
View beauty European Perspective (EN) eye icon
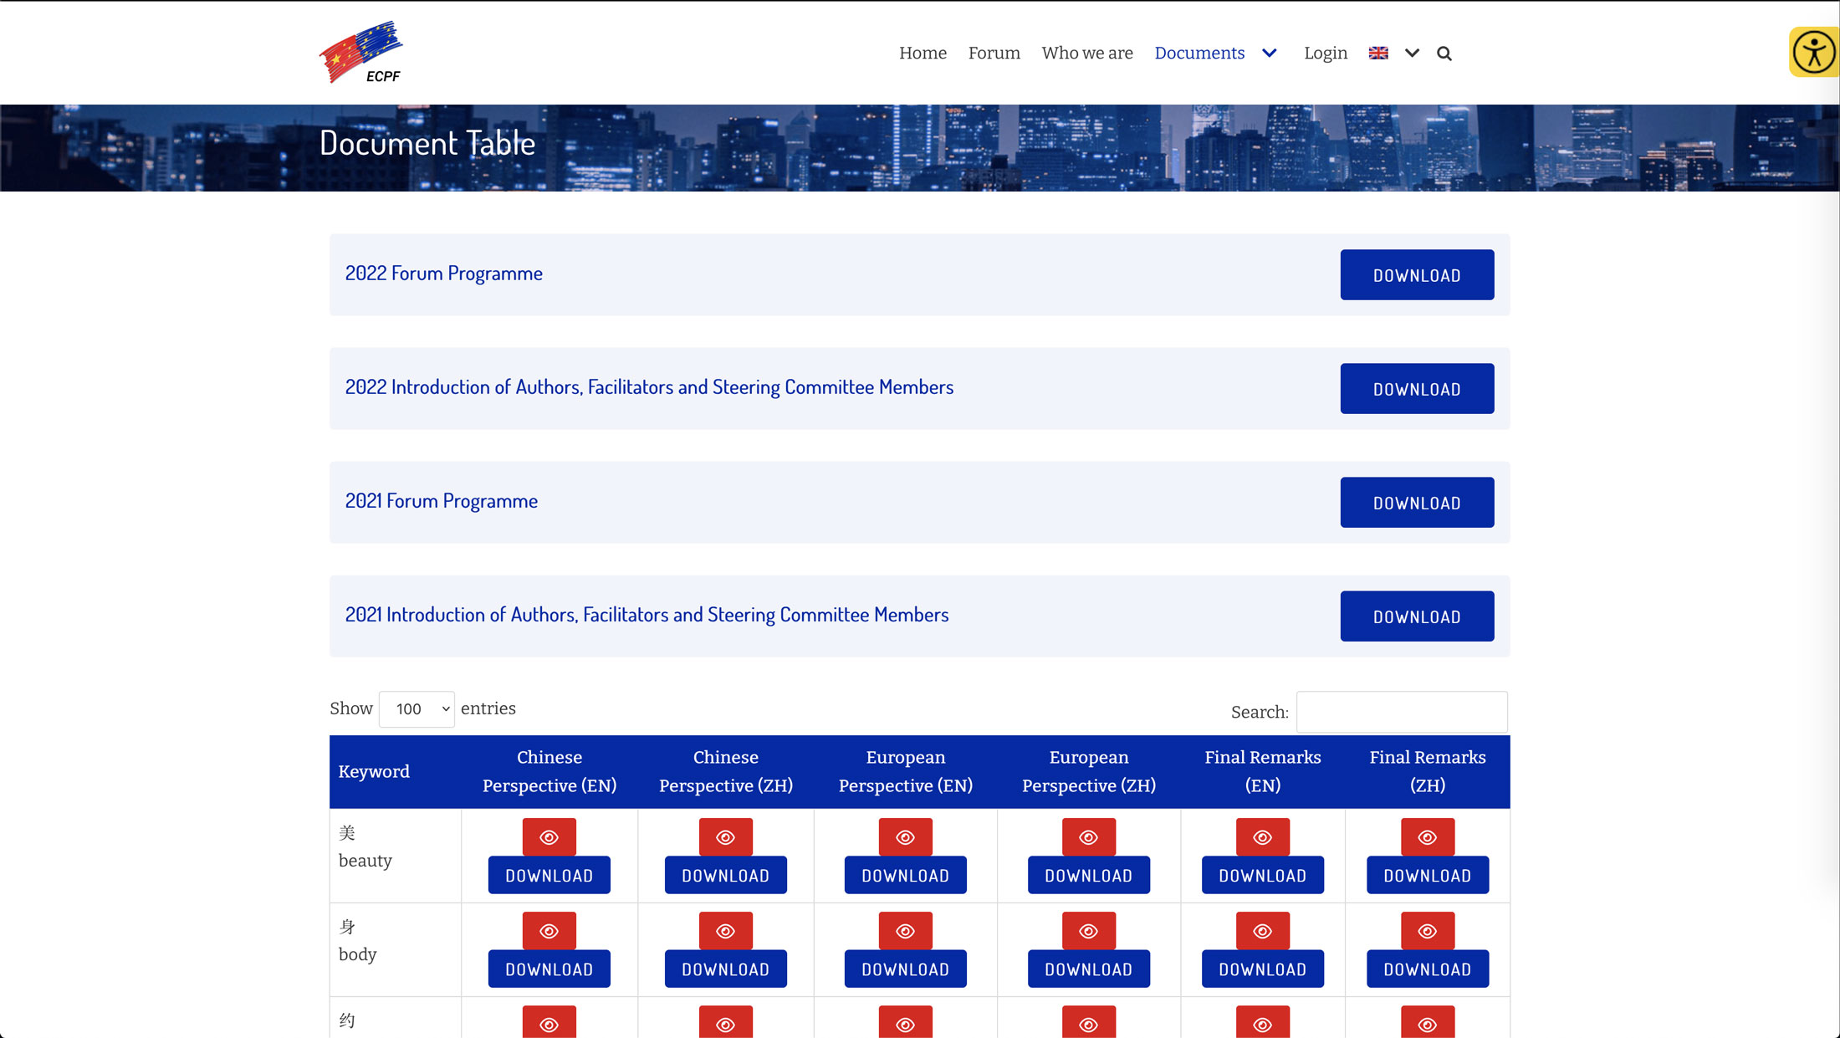(906, 837)
